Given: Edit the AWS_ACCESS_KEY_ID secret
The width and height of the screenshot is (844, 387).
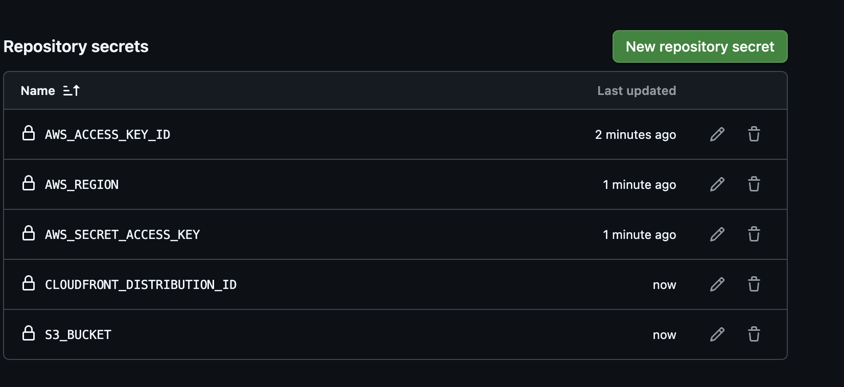Looking at the screenshot, I should [x=717, y=134].
